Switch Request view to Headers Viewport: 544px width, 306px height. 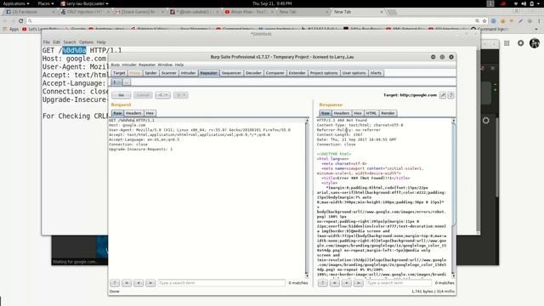(x=133, y=113)
